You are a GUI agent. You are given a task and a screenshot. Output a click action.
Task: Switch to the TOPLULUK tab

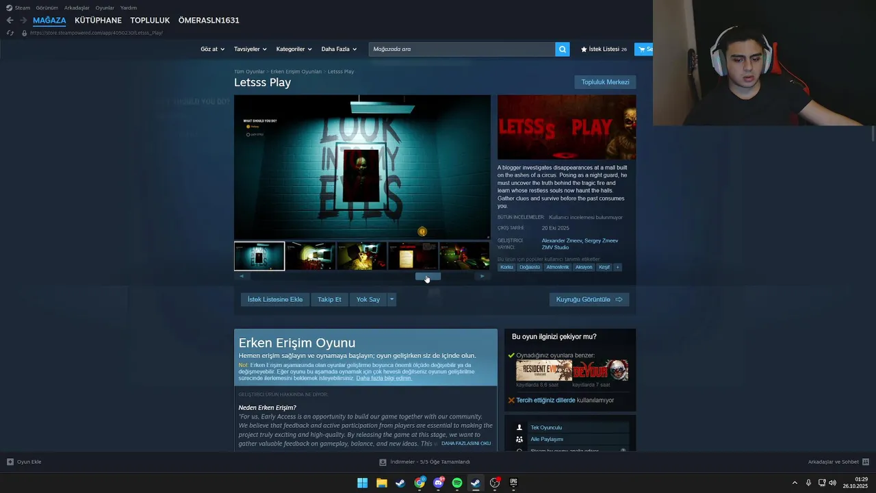(150, 21)
